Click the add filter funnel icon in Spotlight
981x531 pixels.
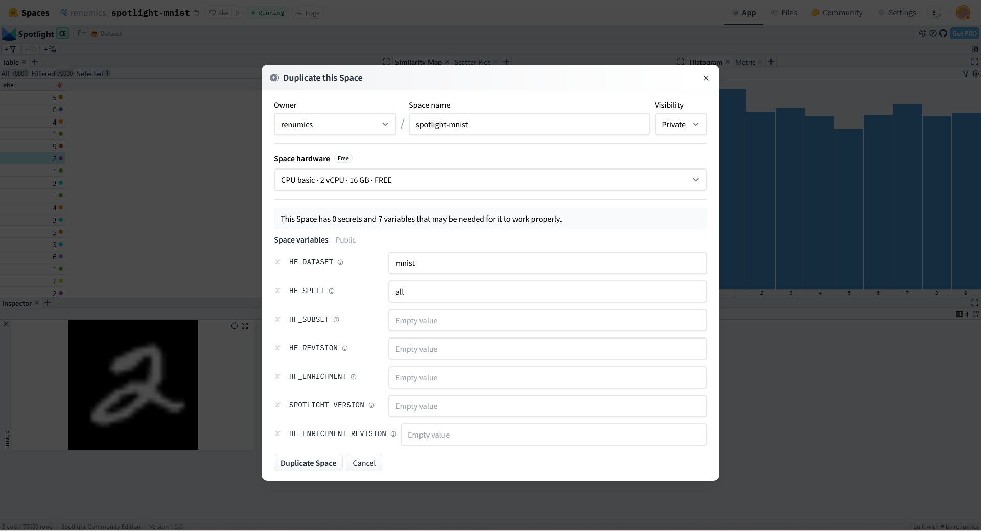(10, 49)
